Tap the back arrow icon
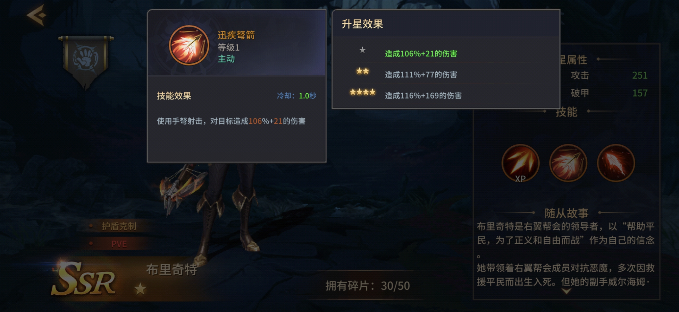 tap(36, 15)
